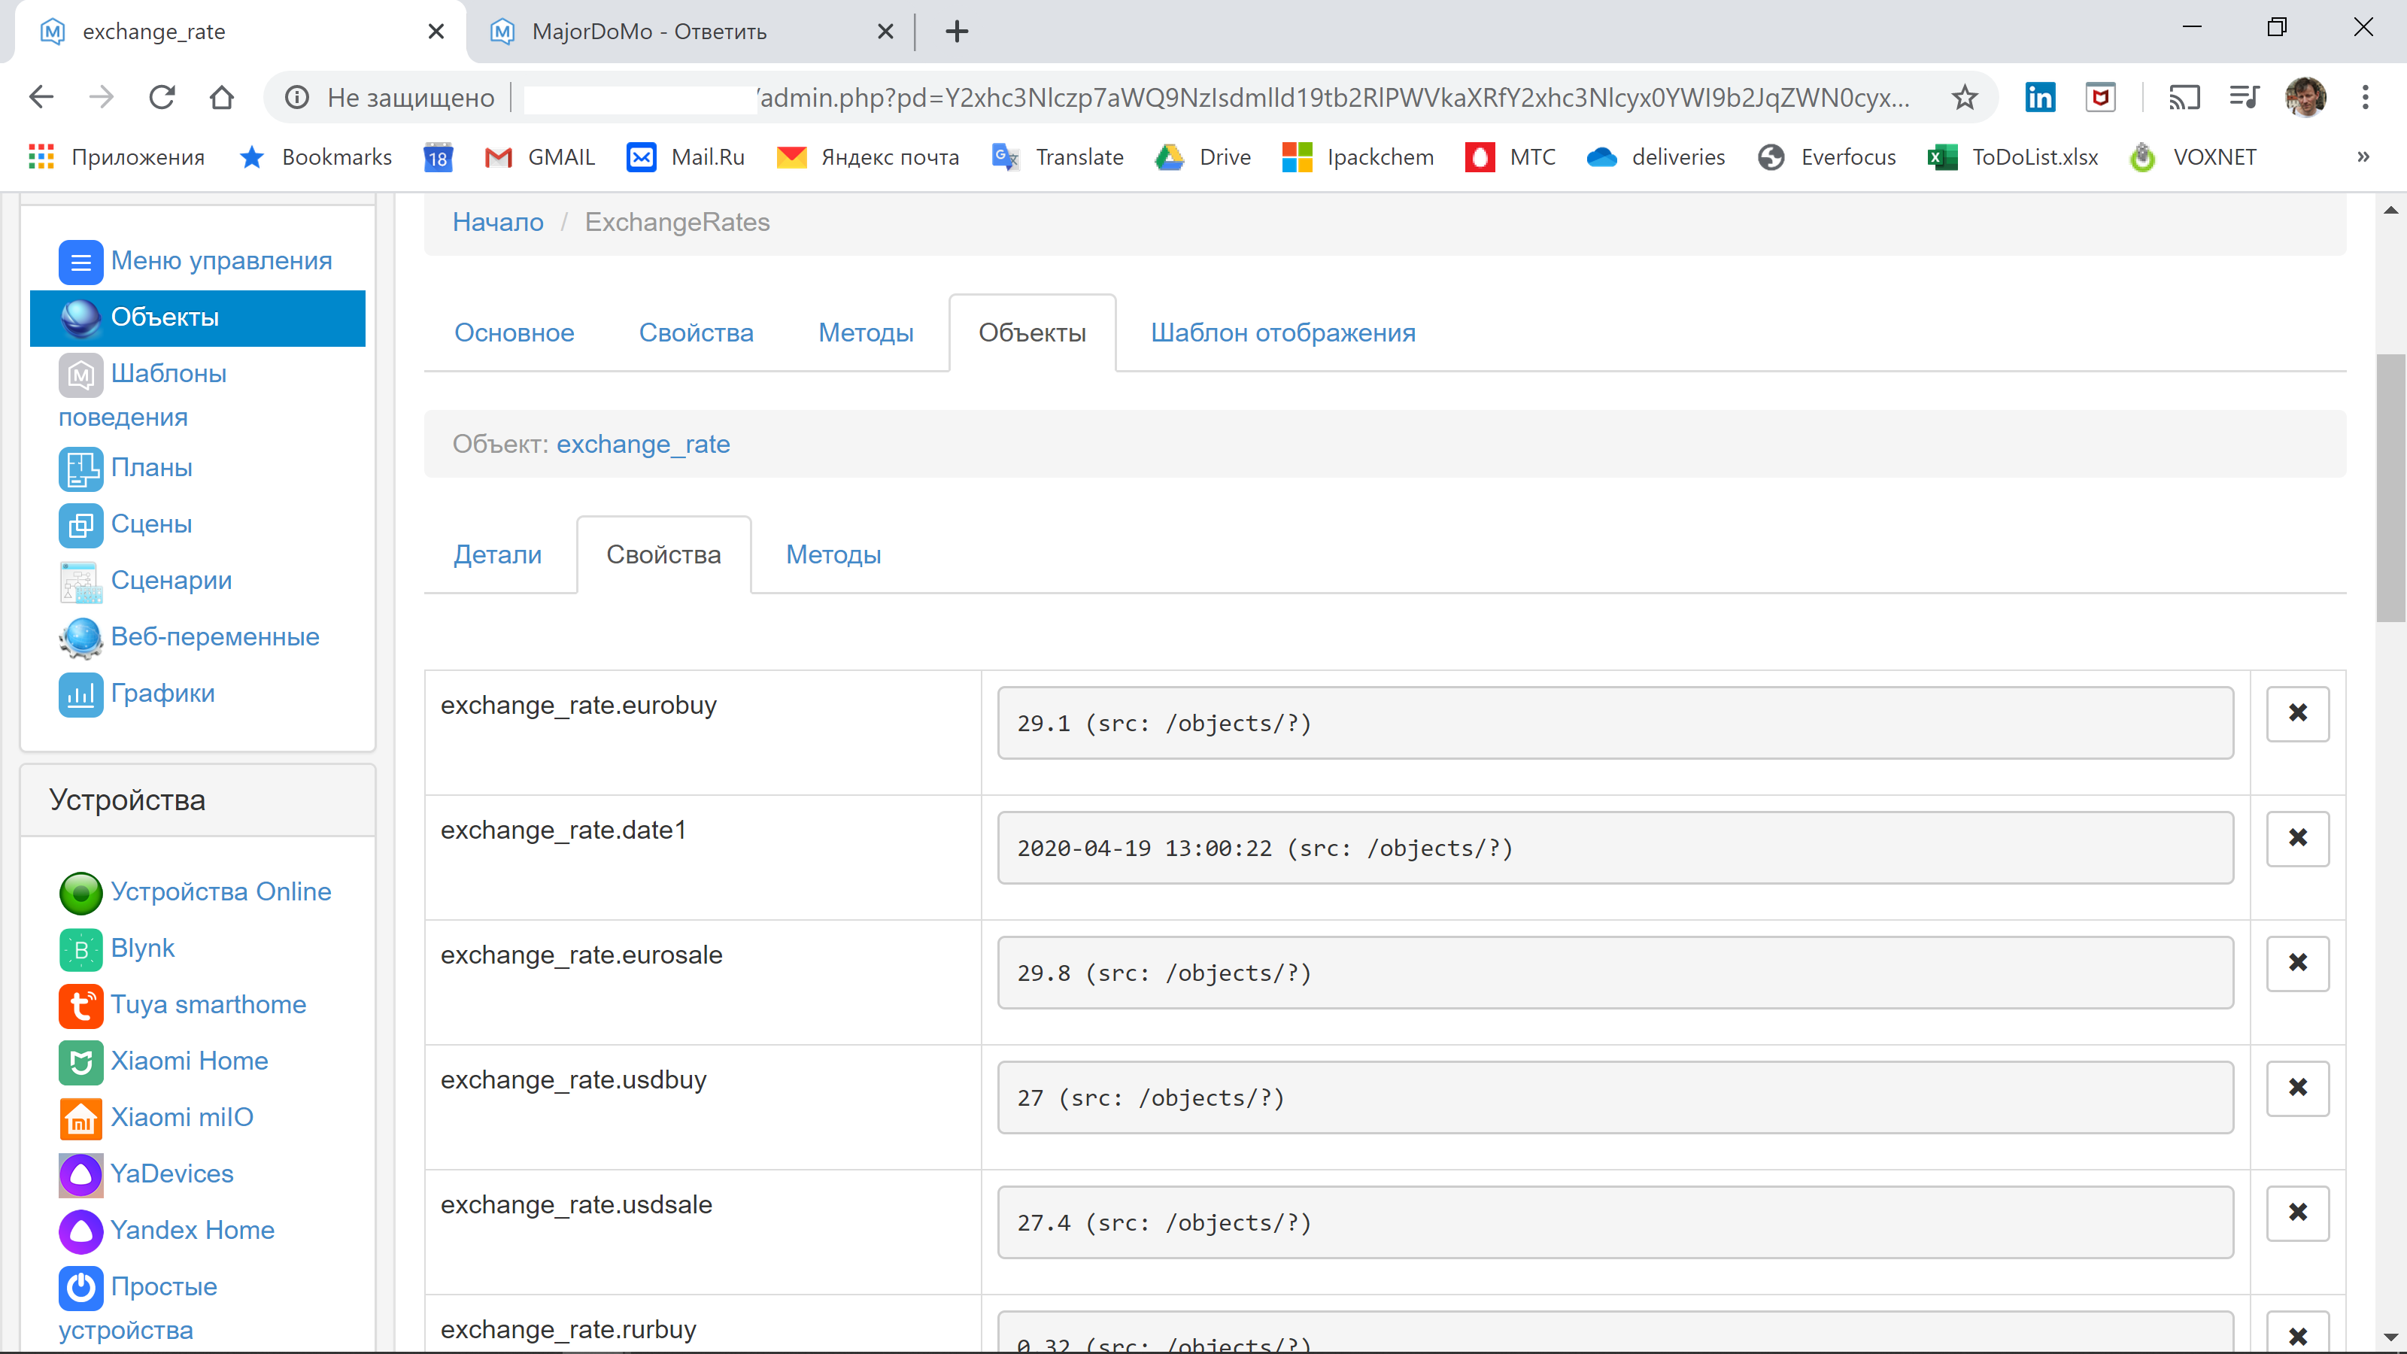Open the Blynk devices section
The width and height of the screenshot is (2407, 1354).
click(142, 948)
